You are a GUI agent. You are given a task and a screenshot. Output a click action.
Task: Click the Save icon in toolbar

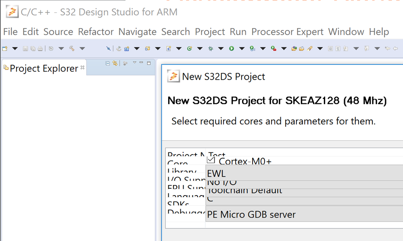tap(25, 49)
